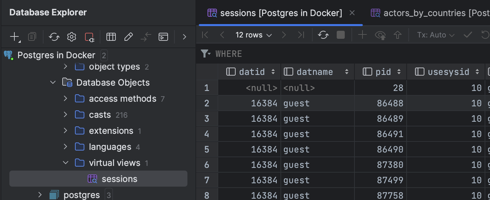Viewport: 490px width, 200px height.
Task: Click the Add Row plus icon
Action: (x=362, y=35)
